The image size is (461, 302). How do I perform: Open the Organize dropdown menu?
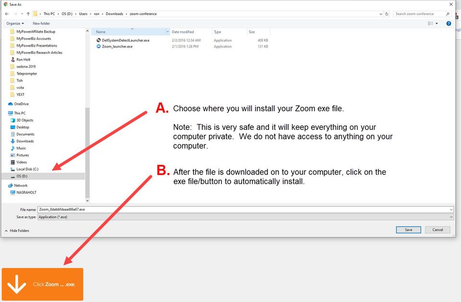pyautogui.click(x=15, y=24)
